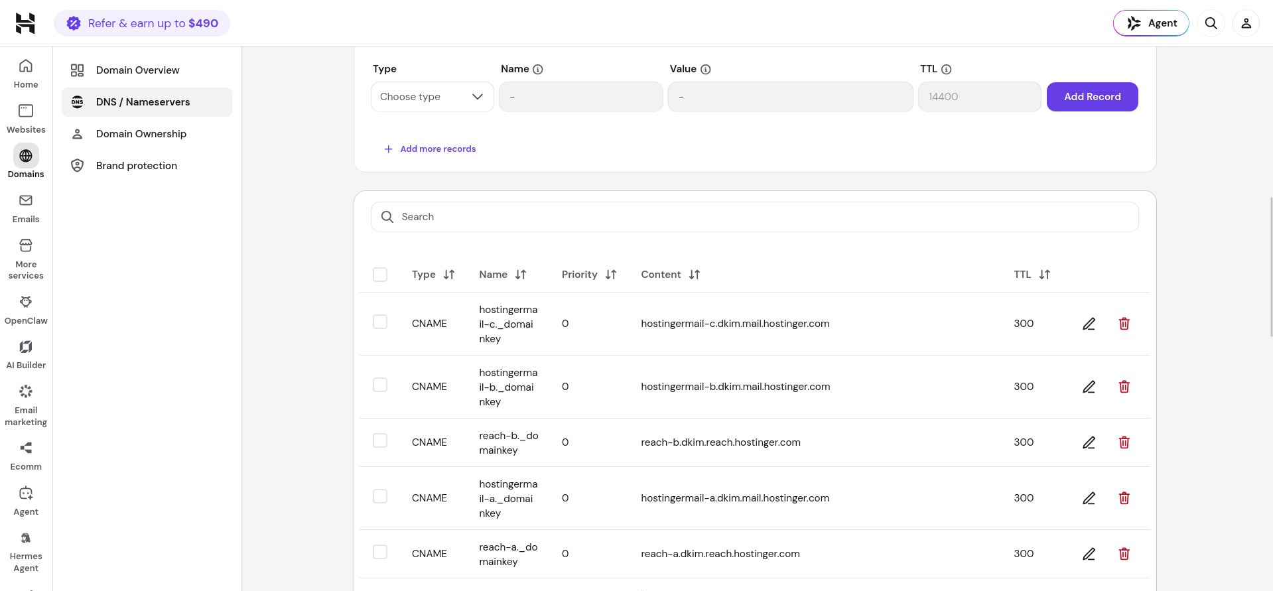Edit the reach-a CNAME record
This screenshot has height=591, width=1273.
tap(1089, 554)
